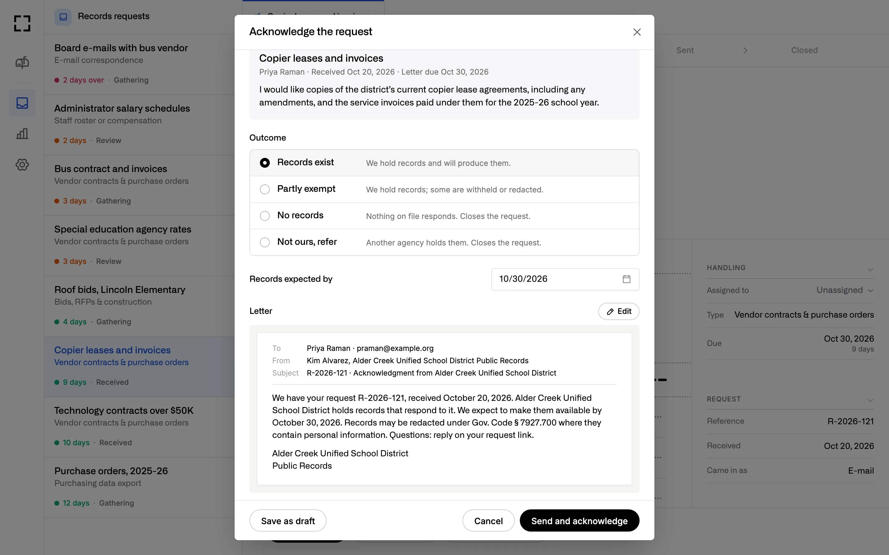889x555 pixels.
Task: Open Bus contract and invoices request
Action: click(x=140, y=185)
